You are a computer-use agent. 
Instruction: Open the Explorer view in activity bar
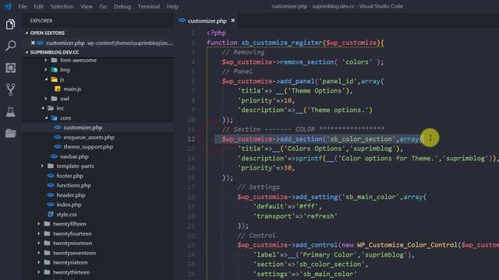point(10,24)
